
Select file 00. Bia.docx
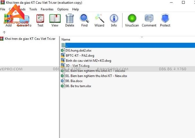pyautogui.click(x=74, y=81)
